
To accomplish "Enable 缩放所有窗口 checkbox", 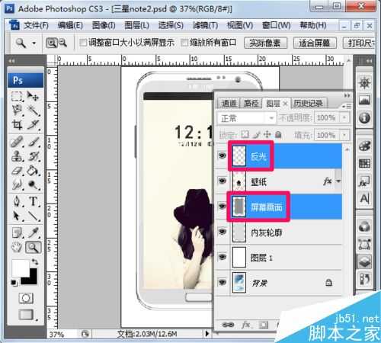I will coord(184,43).
